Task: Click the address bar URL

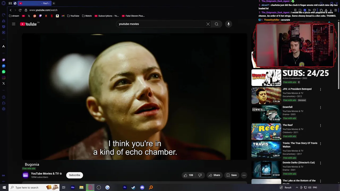Action: click(x=43, y=10)
